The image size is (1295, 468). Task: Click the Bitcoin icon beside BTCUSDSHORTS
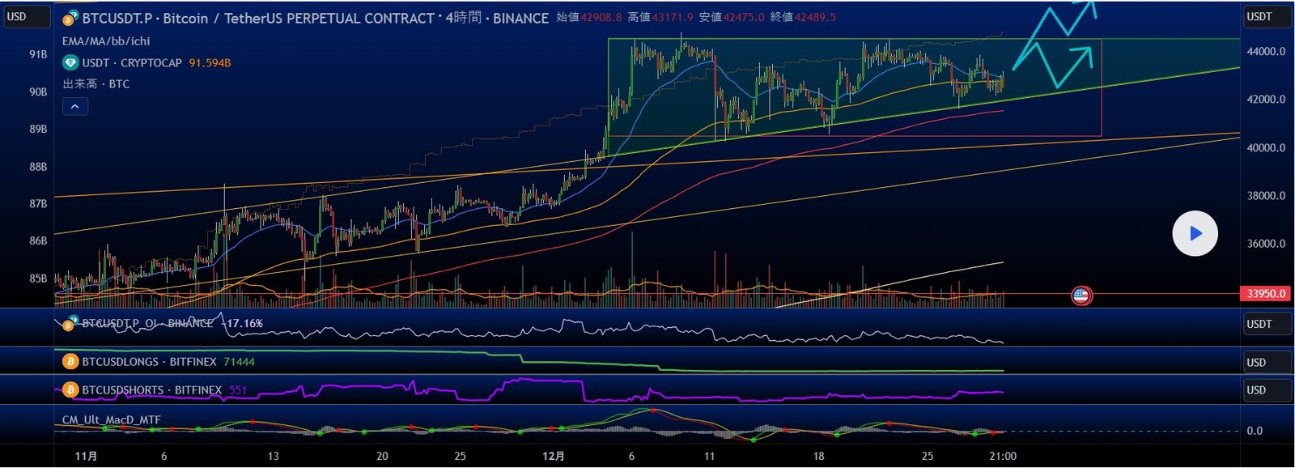point(70,390)
